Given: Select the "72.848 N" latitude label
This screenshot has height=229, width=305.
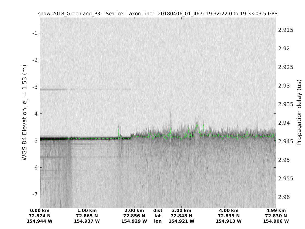Looking at the screenshot, I should [x=181, y=216].
